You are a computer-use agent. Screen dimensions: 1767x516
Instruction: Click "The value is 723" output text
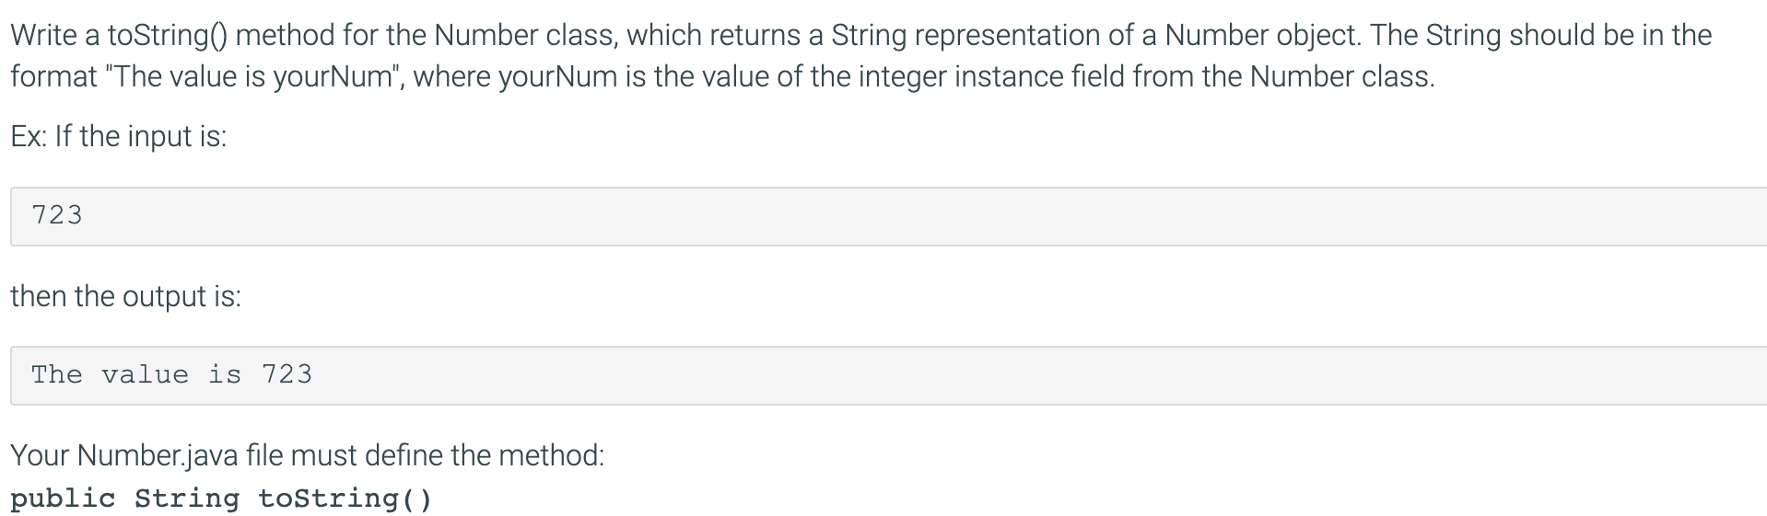(171, 374)
